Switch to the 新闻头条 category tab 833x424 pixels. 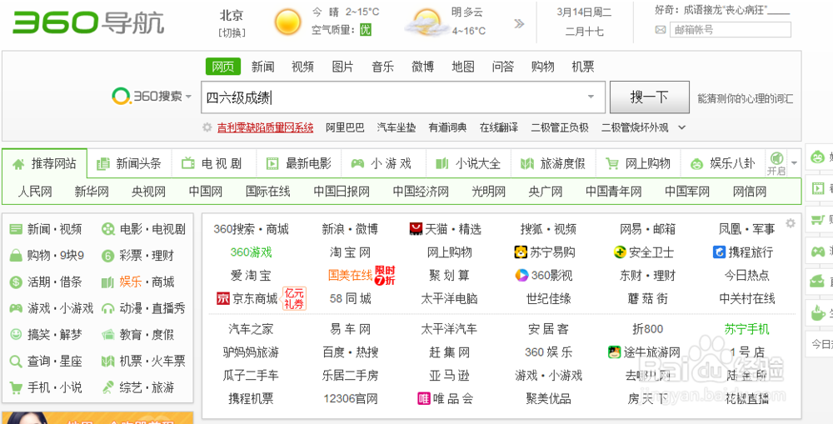pos(129,163)
